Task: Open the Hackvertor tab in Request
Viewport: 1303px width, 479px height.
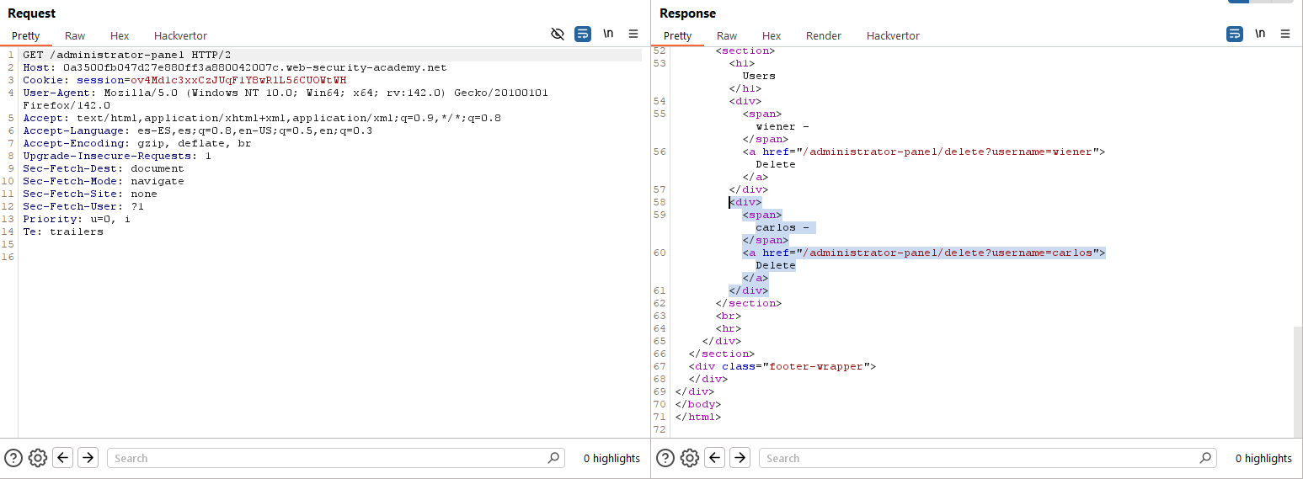Action: click(180, 35)
